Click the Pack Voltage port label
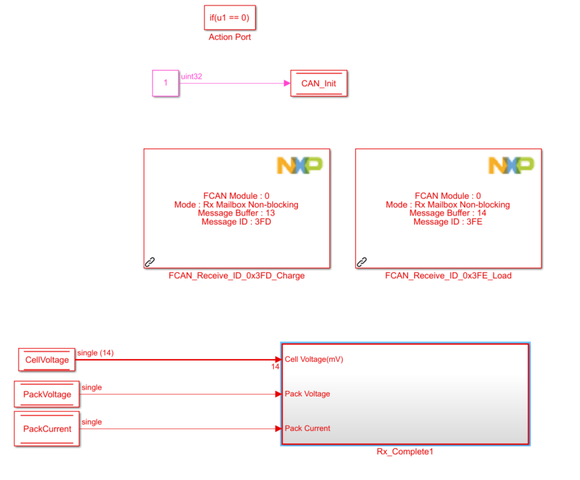580x480 pixels. [306, 394]
